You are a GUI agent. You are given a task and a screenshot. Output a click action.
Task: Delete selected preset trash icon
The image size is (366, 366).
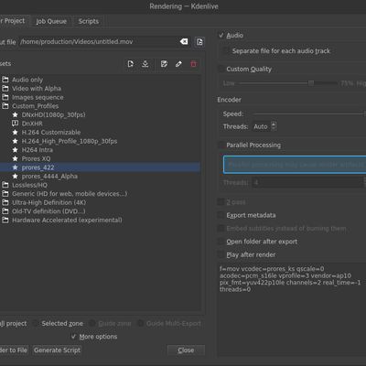coord(193,64)
